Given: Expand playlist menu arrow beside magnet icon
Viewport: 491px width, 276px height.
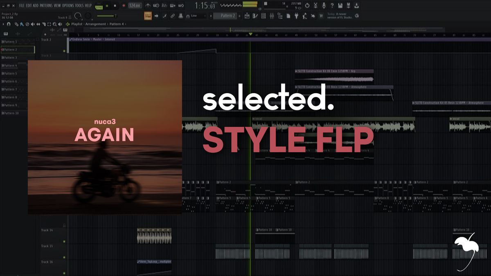Looking at the screenshot, I should [4, 24].
